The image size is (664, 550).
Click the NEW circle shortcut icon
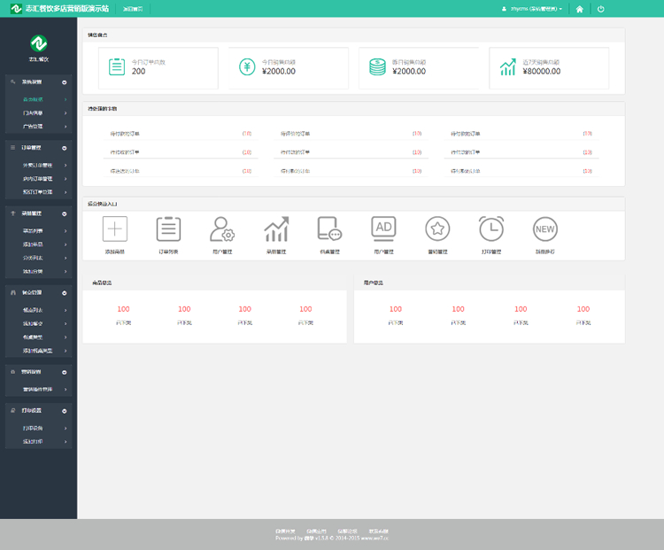tap(544, 229)
